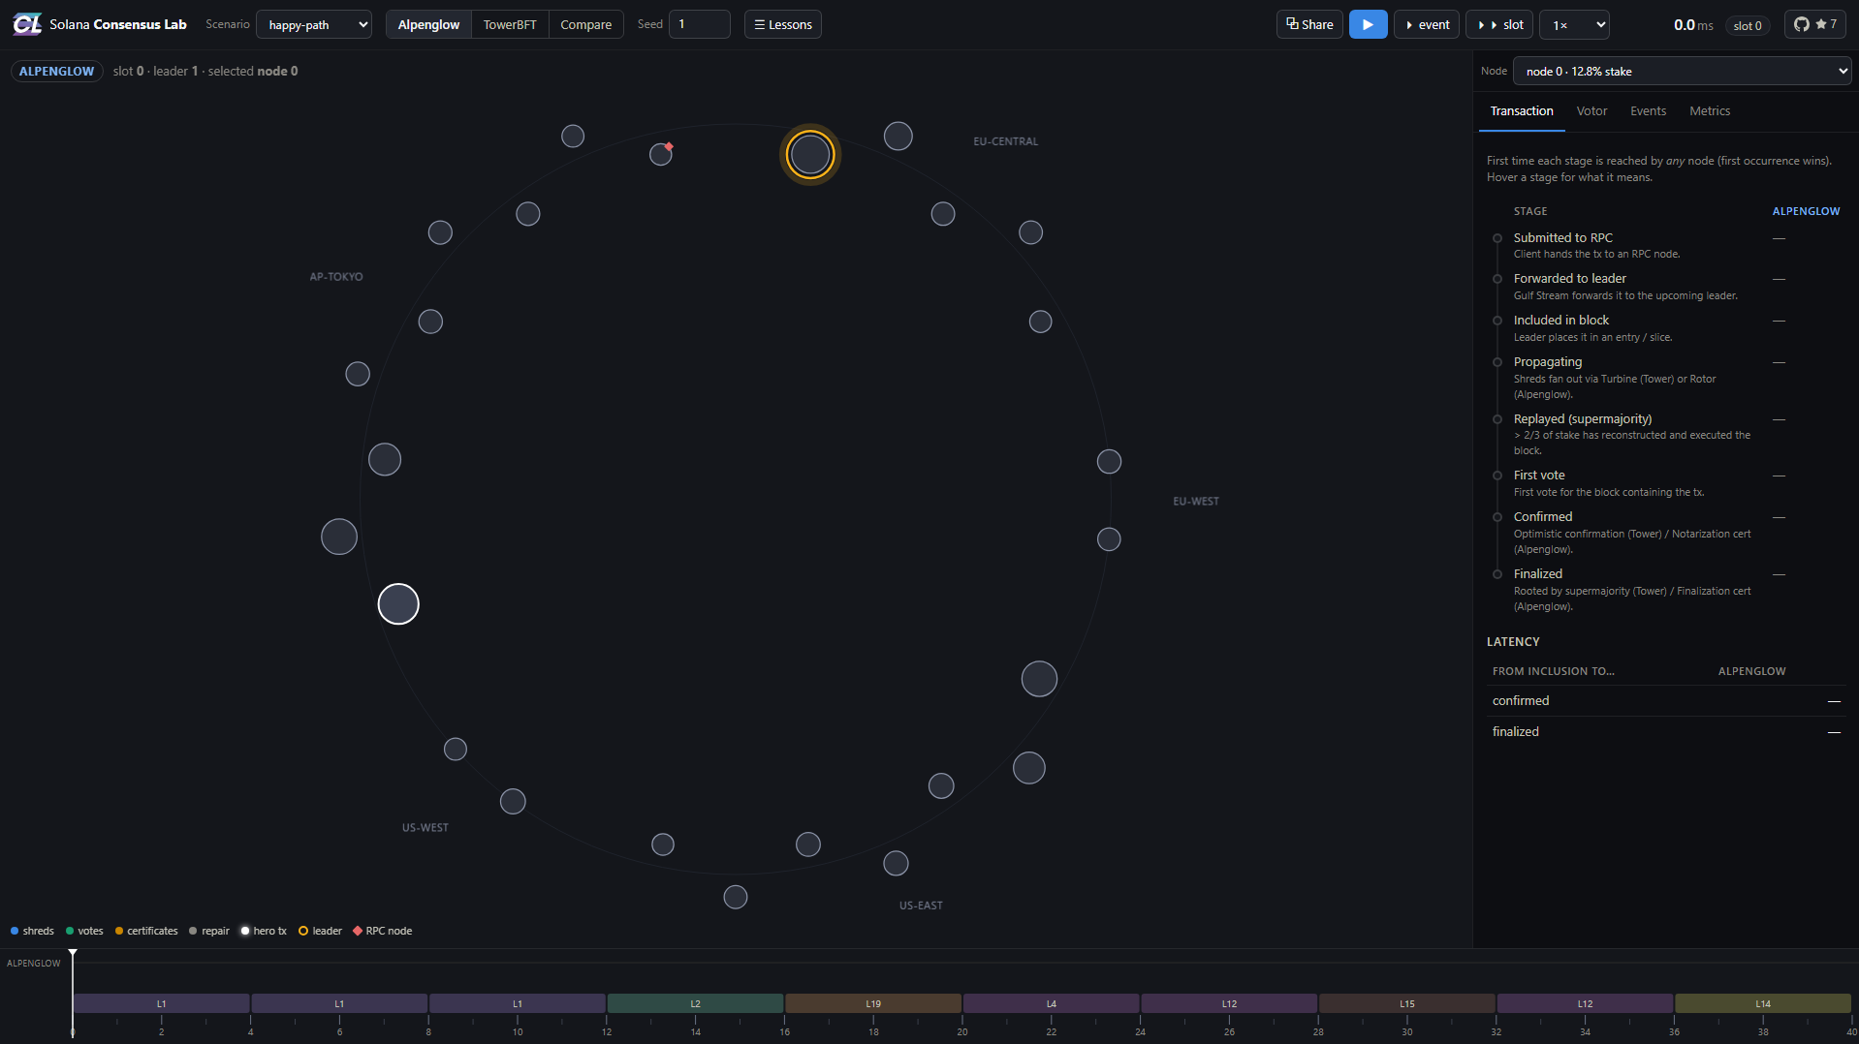Click the L4 leader slot block in timeline
Viewport: 1859px width, 1044px height.
(1051, 1003)
